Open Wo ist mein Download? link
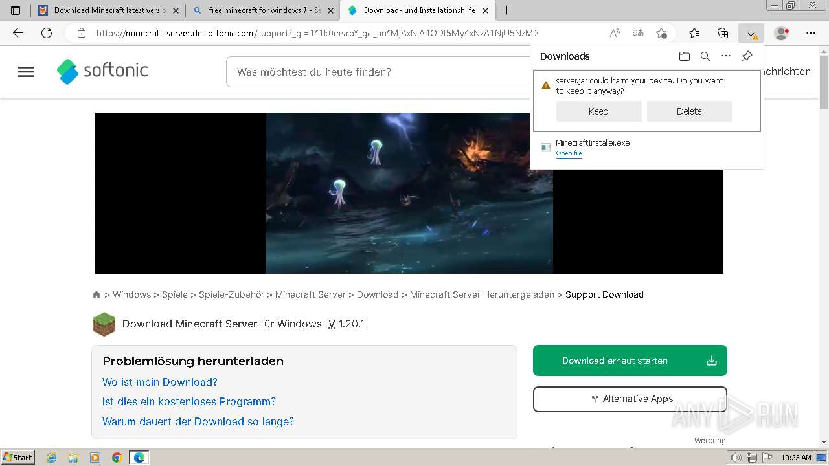 point(160,382)
